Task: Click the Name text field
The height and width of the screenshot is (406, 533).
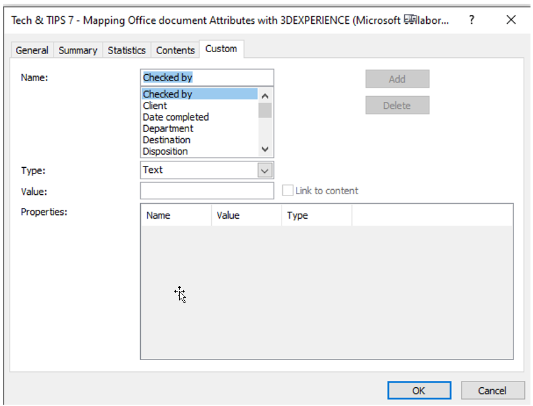Action: (x=207, y=77)
